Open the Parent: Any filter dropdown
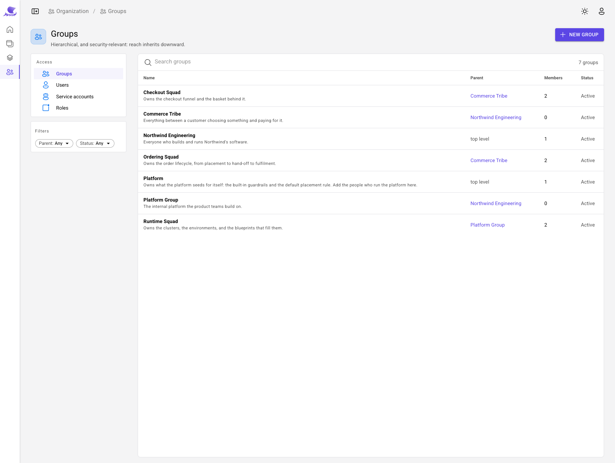Screen dimensions: 615x463 coord(54,143)
